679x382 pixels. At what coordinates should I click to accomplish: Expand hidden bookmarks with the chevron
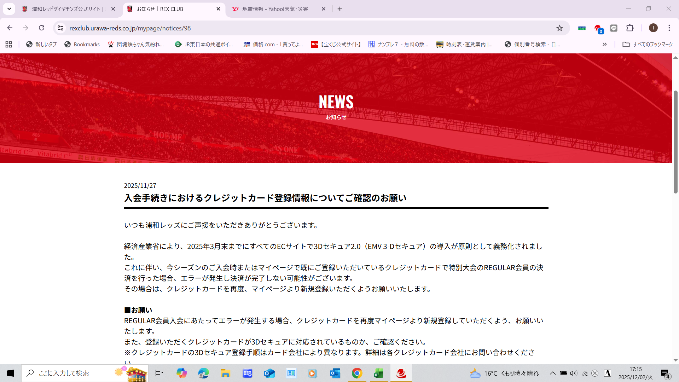coord(604,44)
